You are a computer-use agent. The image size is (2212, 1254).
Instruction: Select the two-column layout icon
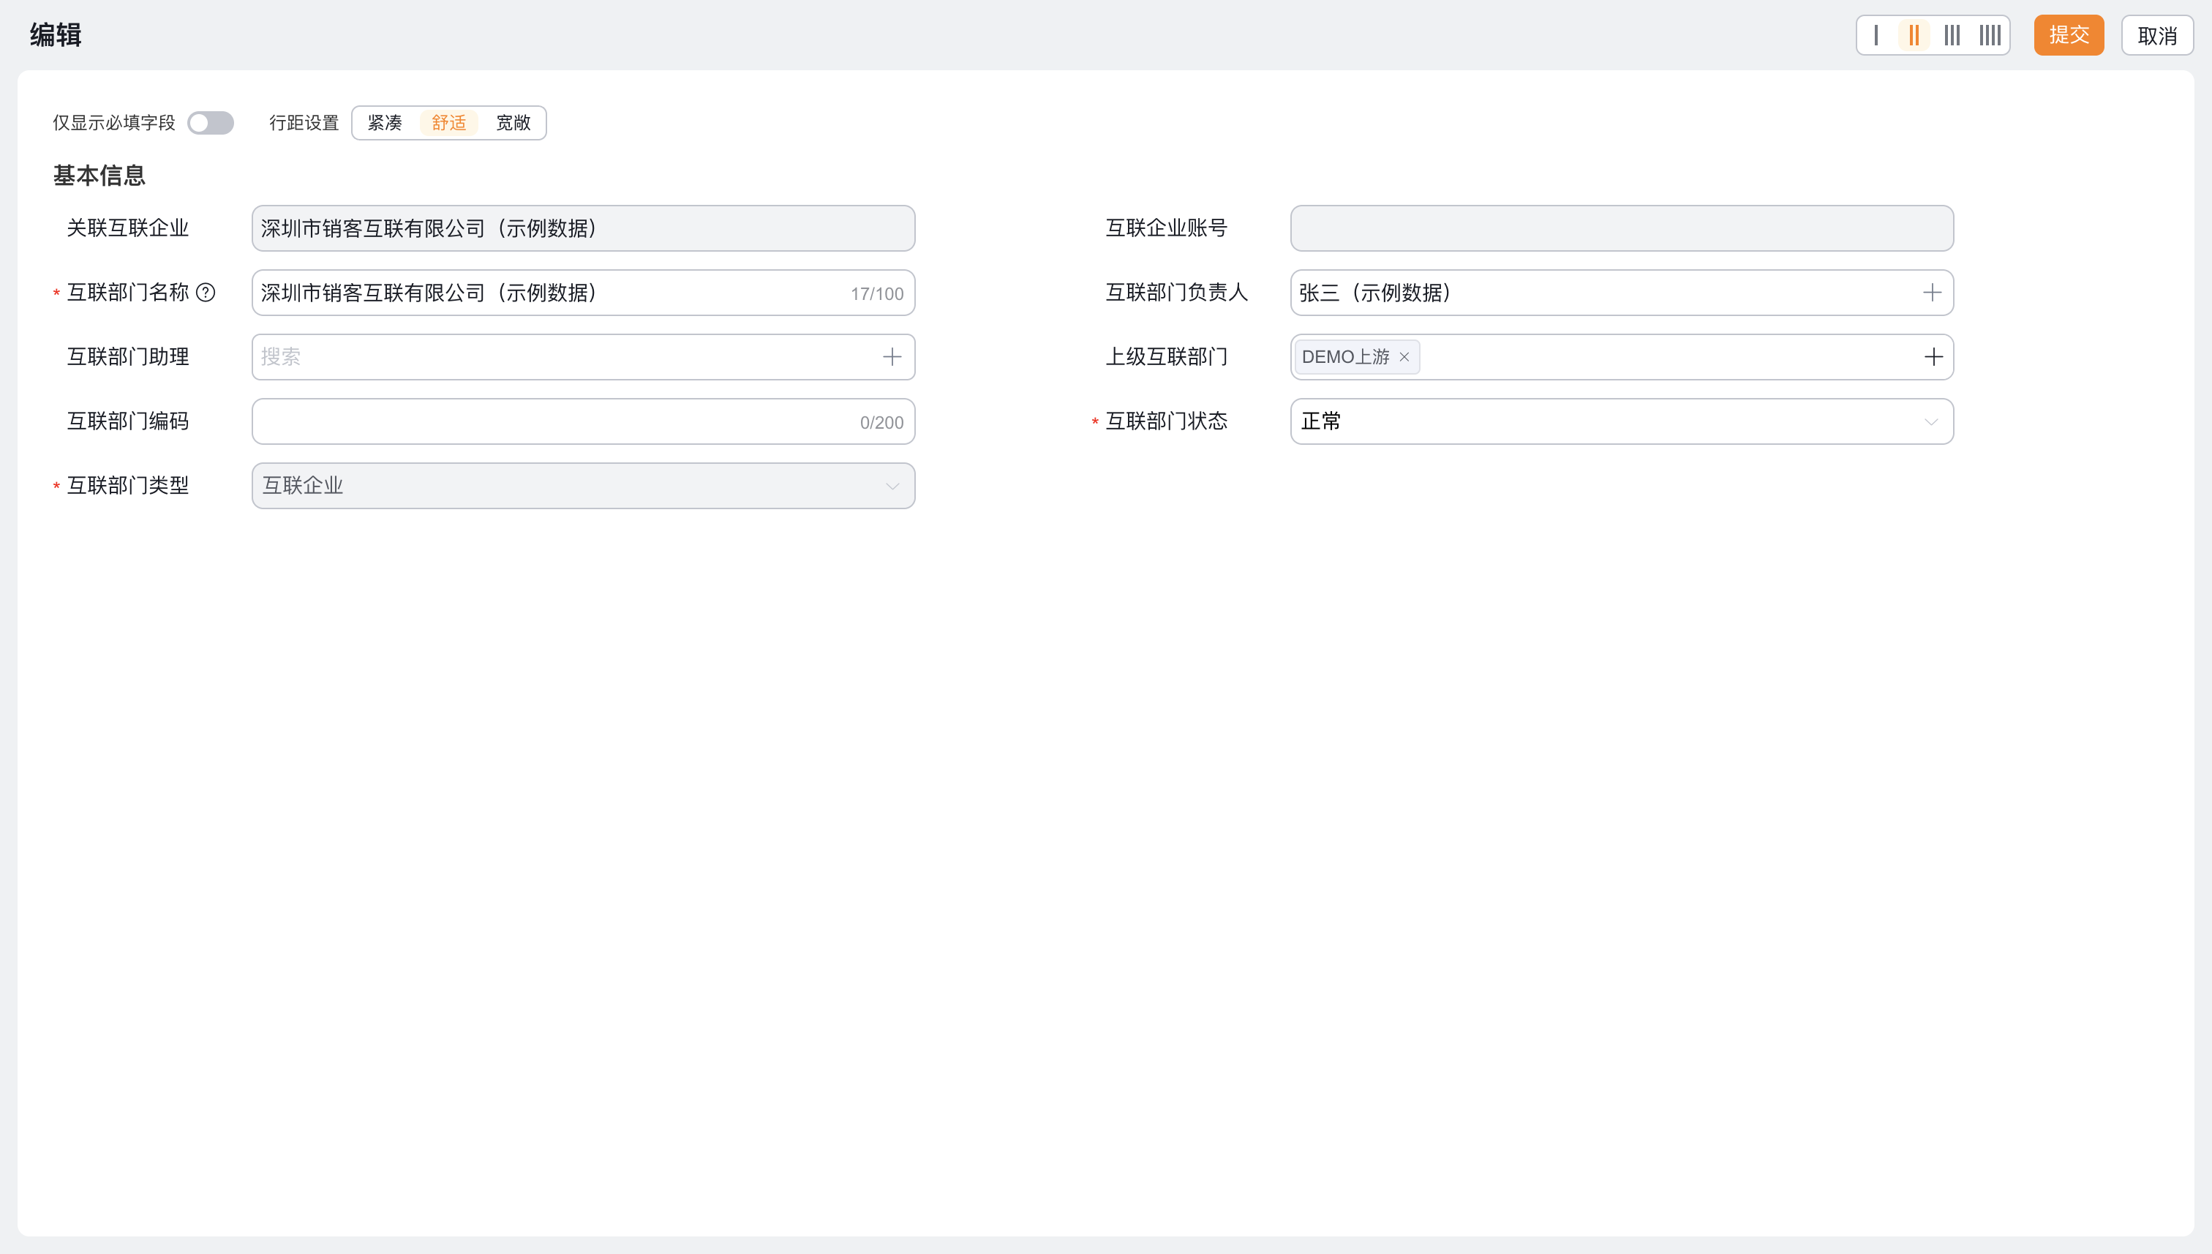point(1914,35)
